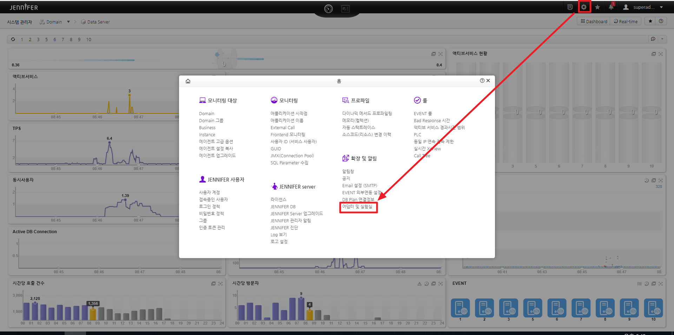Open help via the dialog's question mark icon
Image resolution: width=674 pixels, height=335 pixels.
(482, 81)
